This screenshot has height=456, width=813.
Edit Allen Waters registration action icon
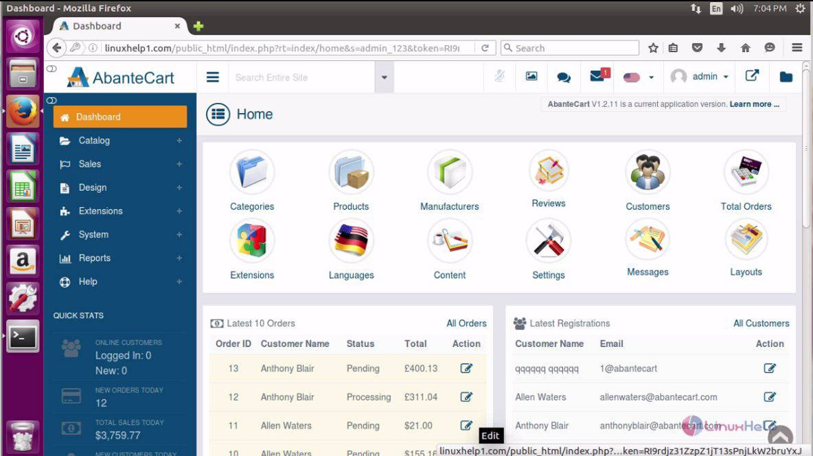[770, 396]
